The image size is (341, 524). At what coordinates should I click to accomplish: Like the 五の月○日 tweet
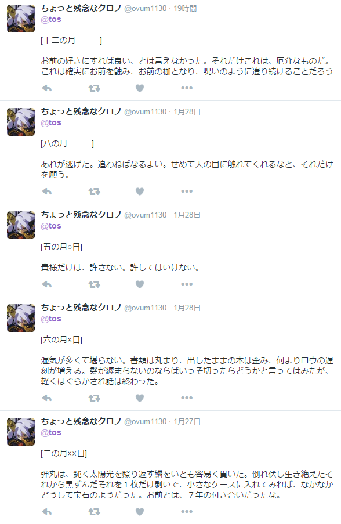click(140, 284)
